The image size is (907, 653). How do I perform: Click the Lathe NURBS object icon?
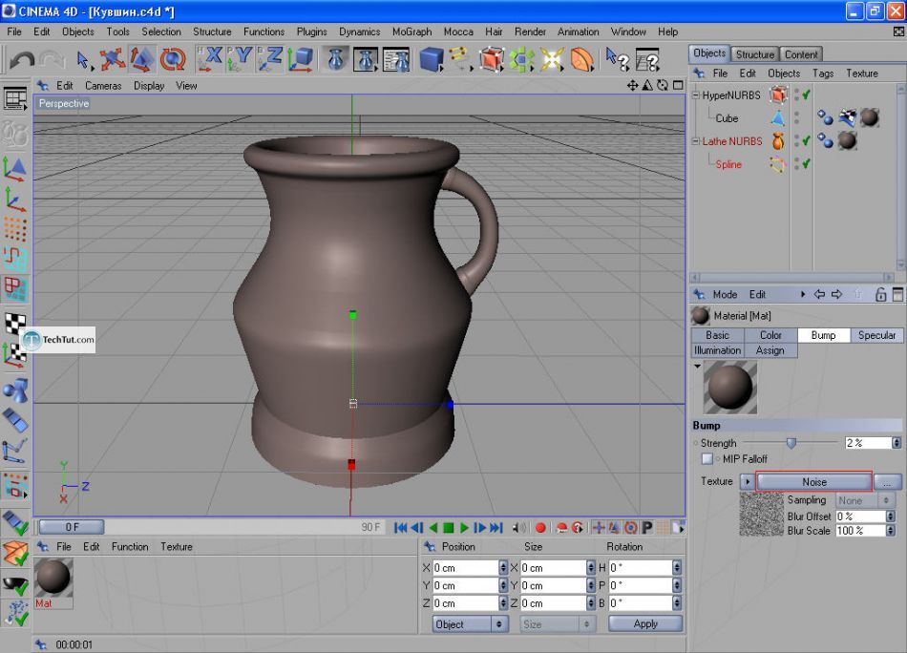coord(778,141)
